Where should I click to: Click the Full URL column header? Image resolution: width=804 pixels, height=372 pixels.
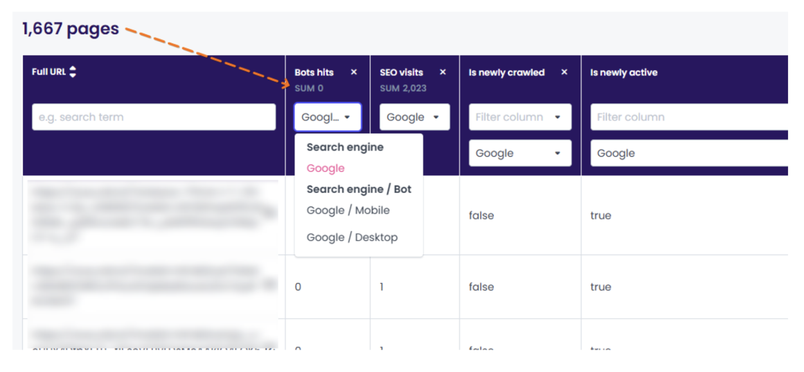coord(49,72)
